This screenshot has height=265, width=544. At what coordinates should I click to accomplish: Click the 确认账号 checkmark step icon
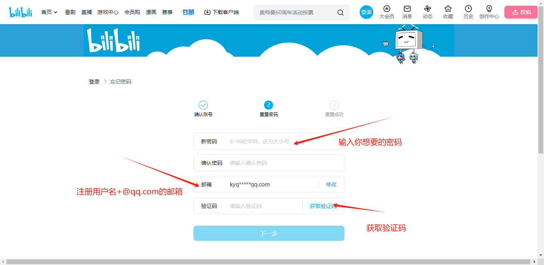click(203, 105)
